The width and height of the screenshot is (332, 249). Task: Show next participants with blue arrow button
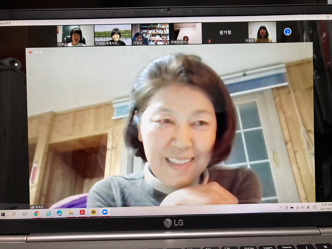288,32
